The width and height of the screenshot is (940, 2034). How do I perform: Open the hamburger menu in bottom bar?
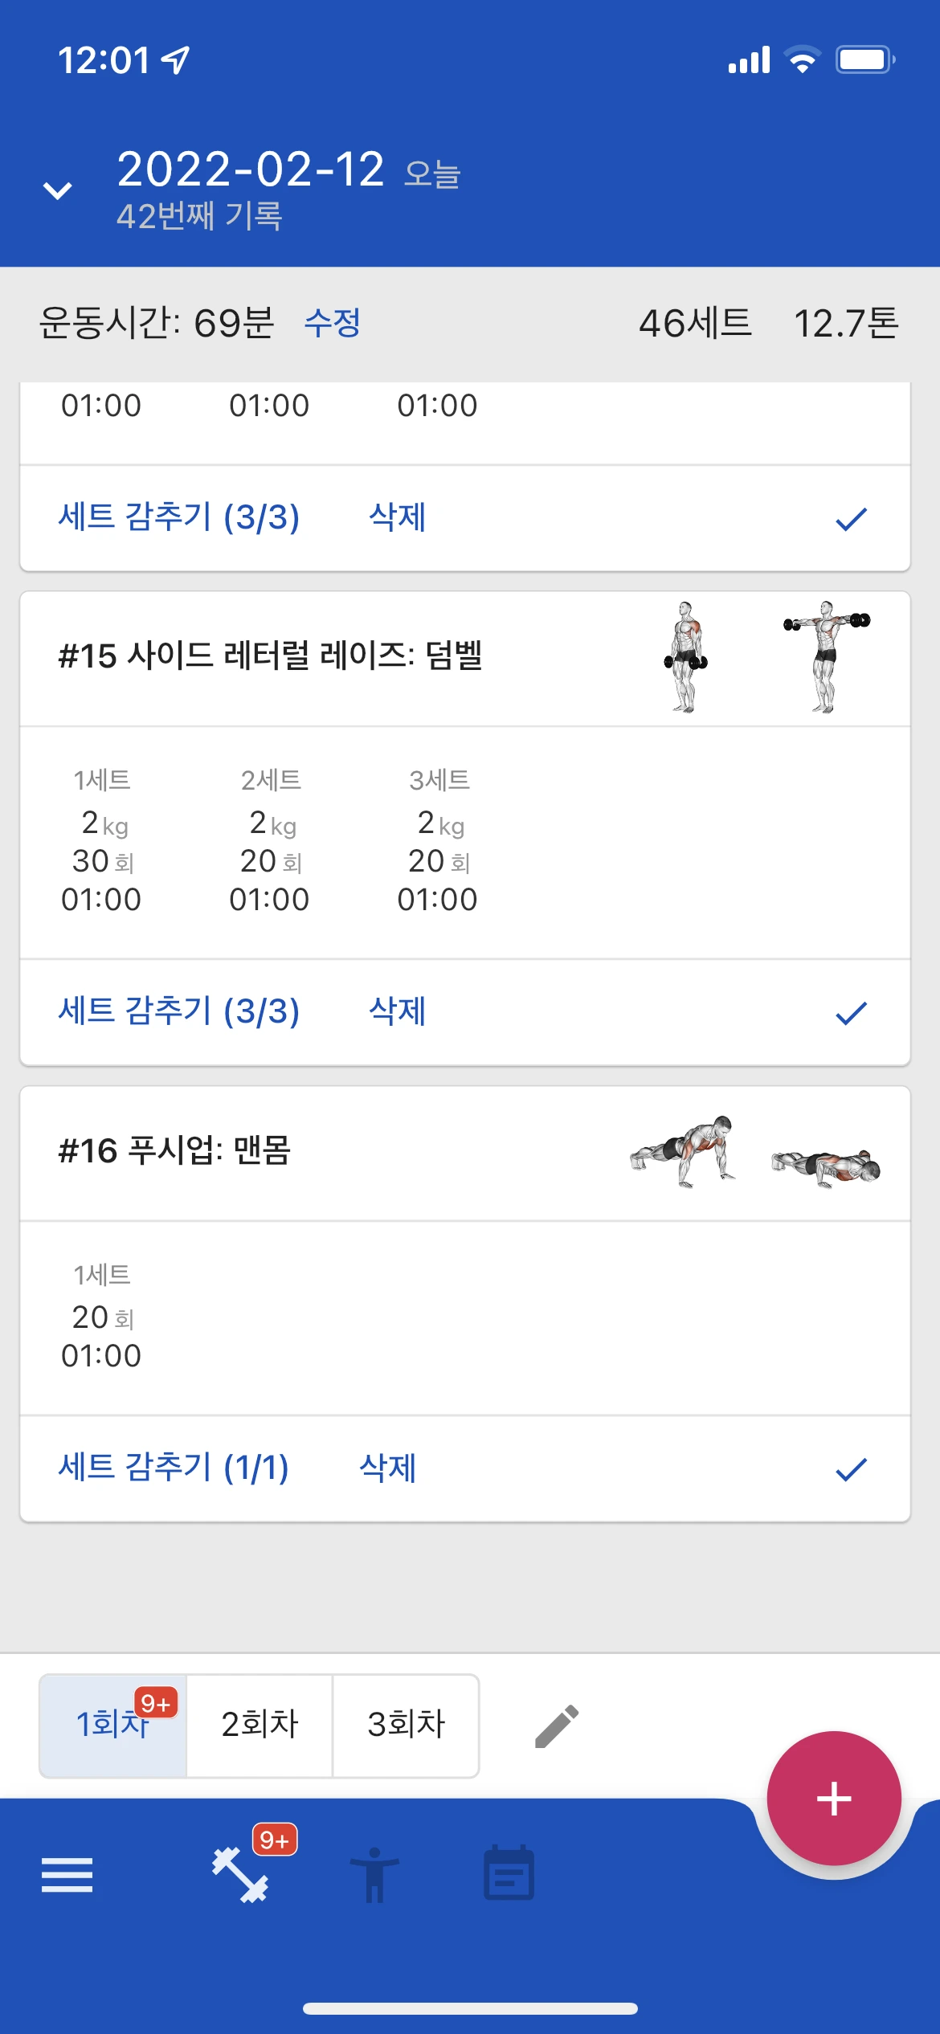pos(67,1875)
